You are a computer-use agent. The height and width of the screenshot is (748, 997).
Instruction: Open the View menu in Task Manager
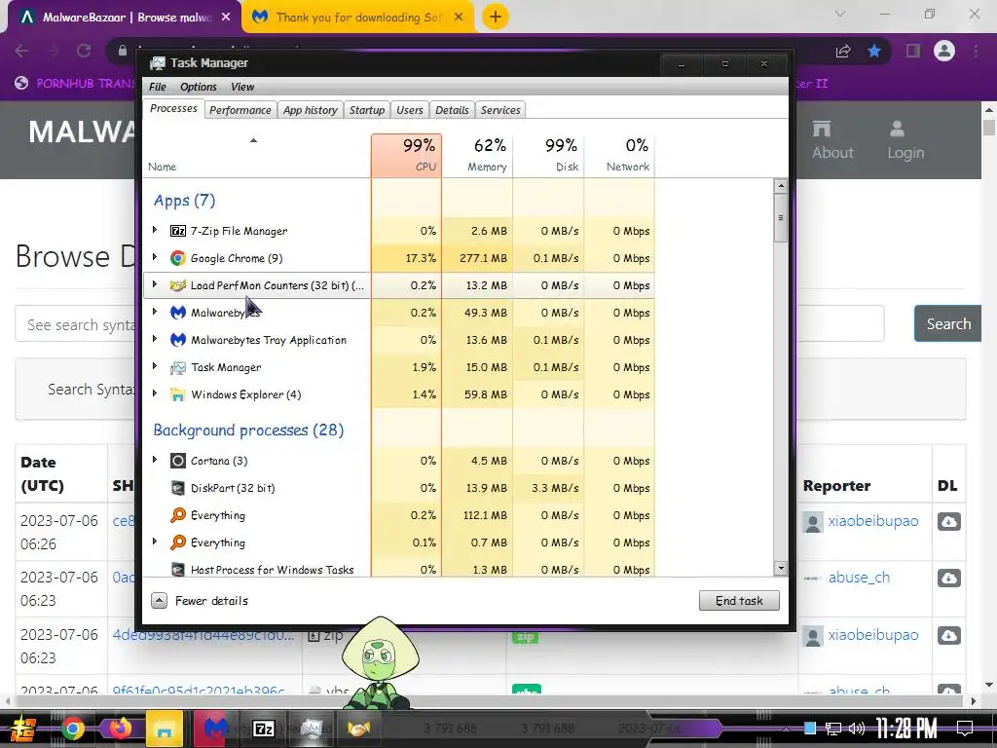(x=242, y=87)
